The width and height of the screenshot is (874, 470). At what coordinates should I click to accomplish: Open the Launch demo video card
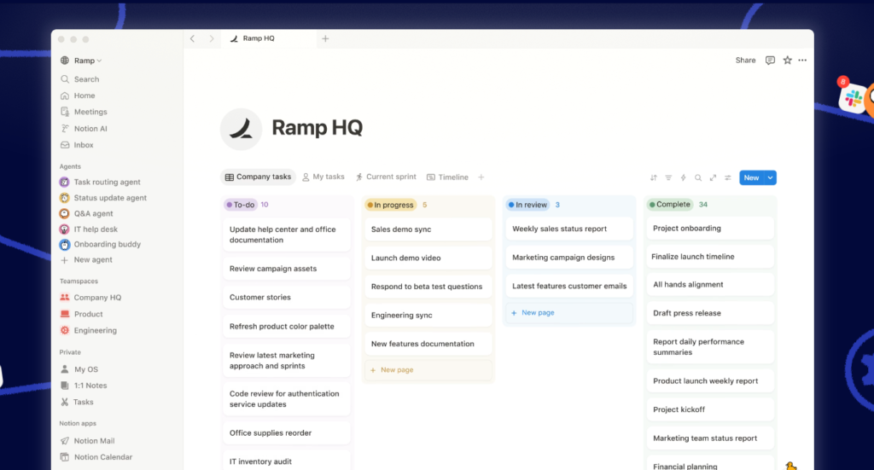(x=428, y=258)
